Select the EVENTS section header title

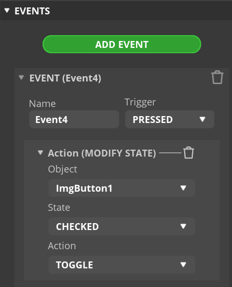pos(32,11)
